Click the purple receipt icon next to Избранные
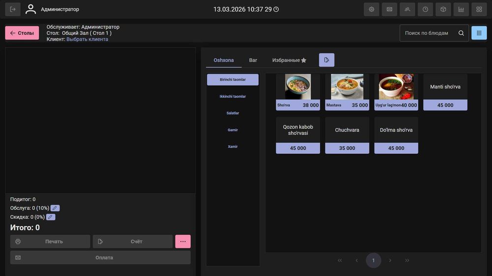Viewport: 492px width, 276px height. click(x=327, y=60)
